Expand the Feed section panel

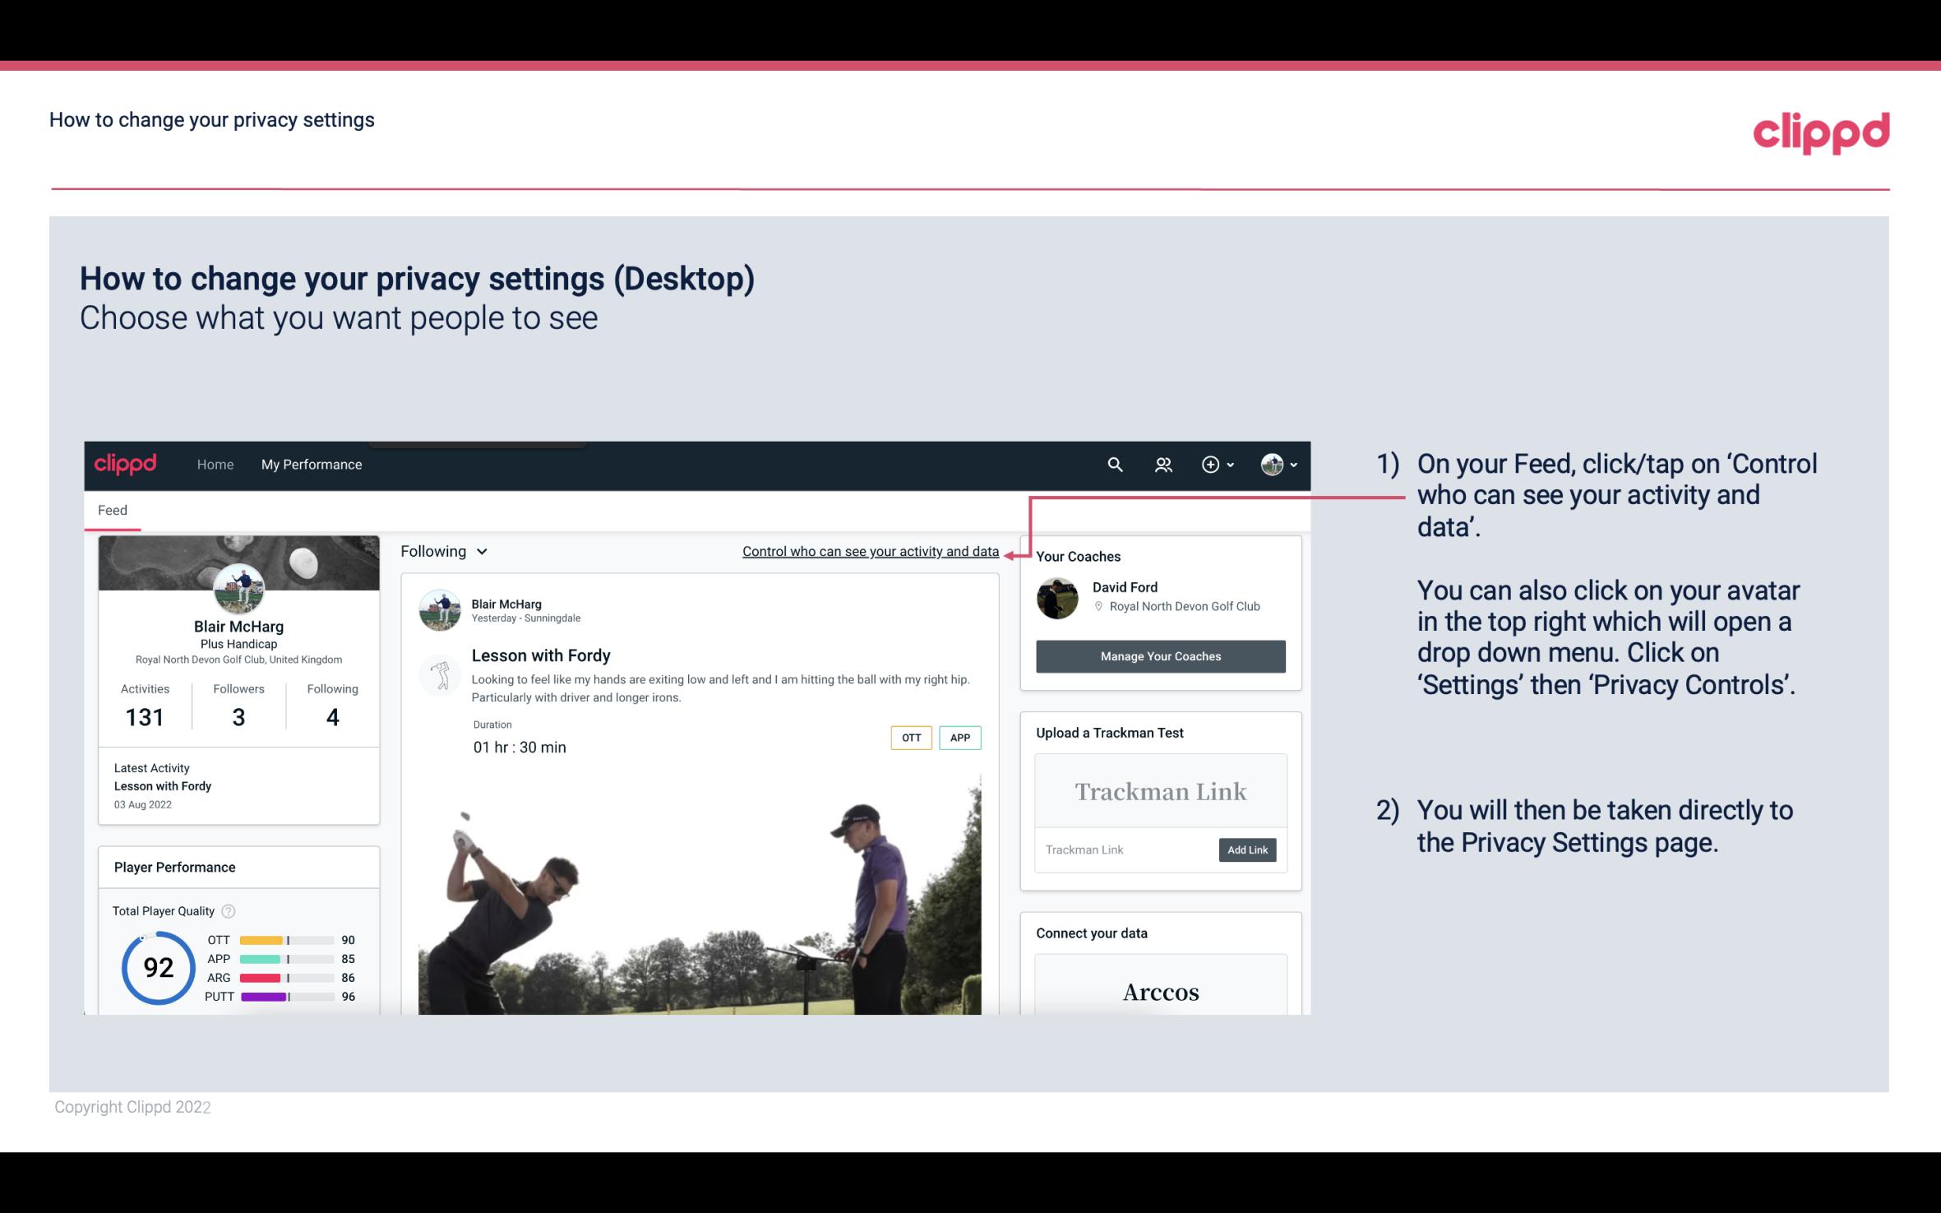[x=112, y=509]
